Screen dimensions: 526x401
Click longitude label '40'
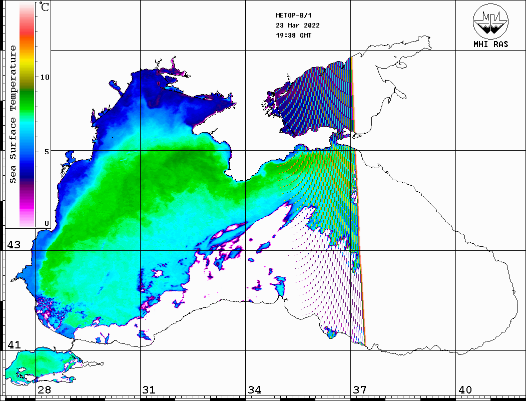[x=465, y=389]
